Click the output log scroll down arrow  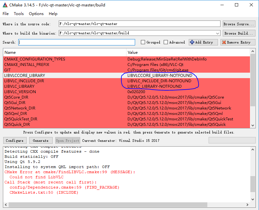pyautogui.click(x=253, y=199)
